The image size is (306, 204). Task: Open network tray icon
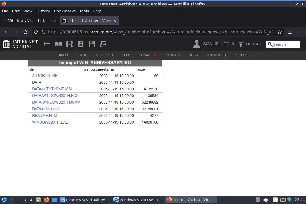coord(283,200)
